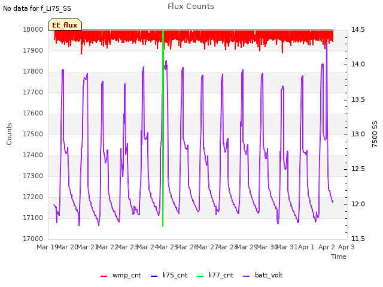Click the 17000 left-axis tick label
This screenshot has width=383, height=287.
pos(33,239)
